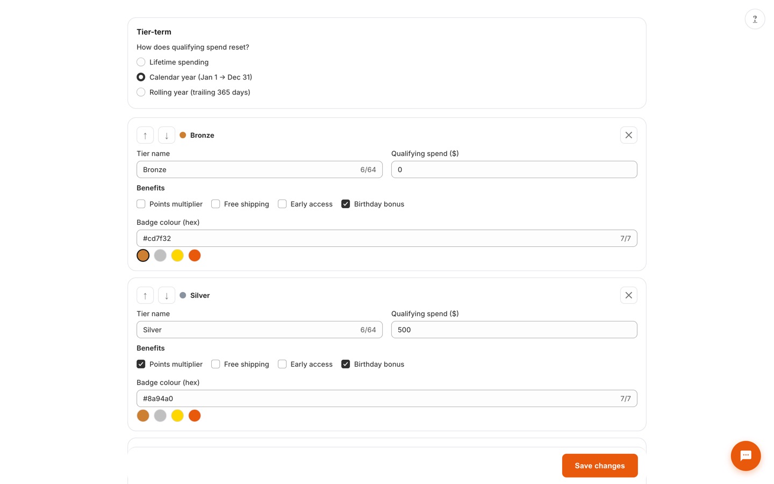Focus Bronze qualifying spend field

point(514,169)
